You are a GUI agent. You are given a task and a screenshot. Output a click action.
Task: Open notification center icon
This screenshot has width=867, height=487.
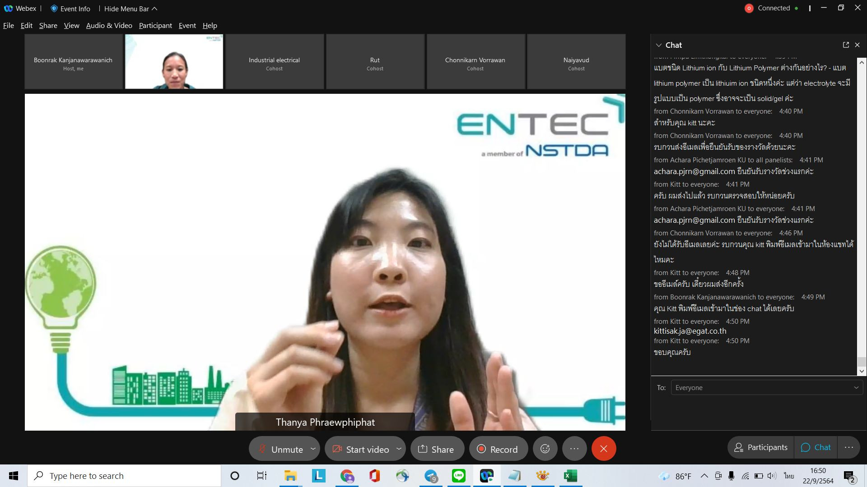[x=849, y=476]
